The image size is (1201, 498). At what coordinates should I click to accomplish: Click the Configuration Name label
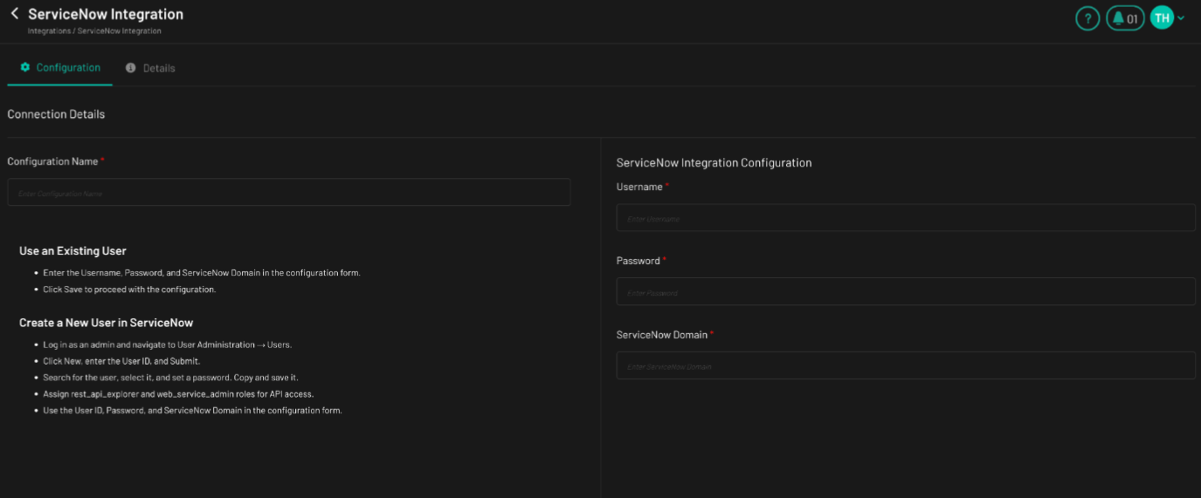tap(52, 161)
